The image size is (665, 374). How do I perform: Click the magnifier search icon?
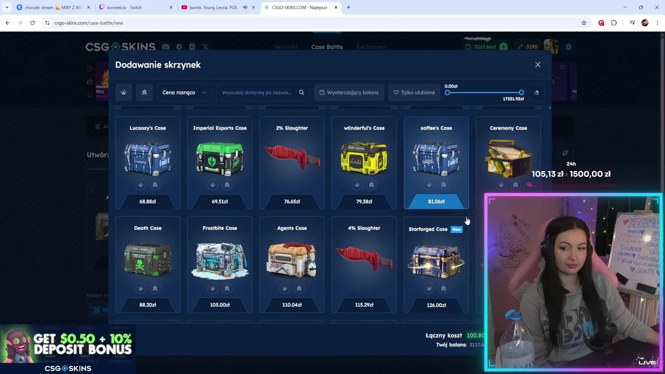tap(301, 92)
